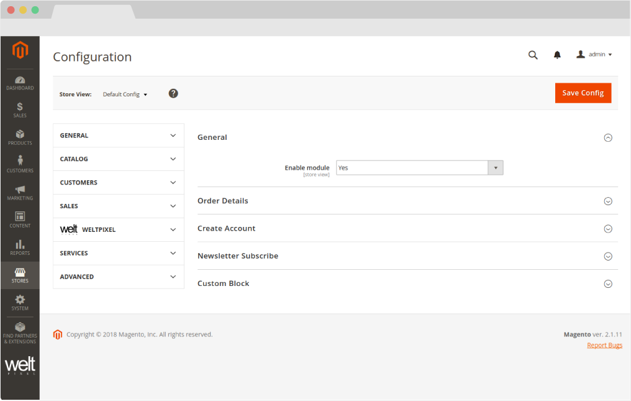Click the search magnifier icon
This screenshot has width=631, height=401.
(533, 55)
